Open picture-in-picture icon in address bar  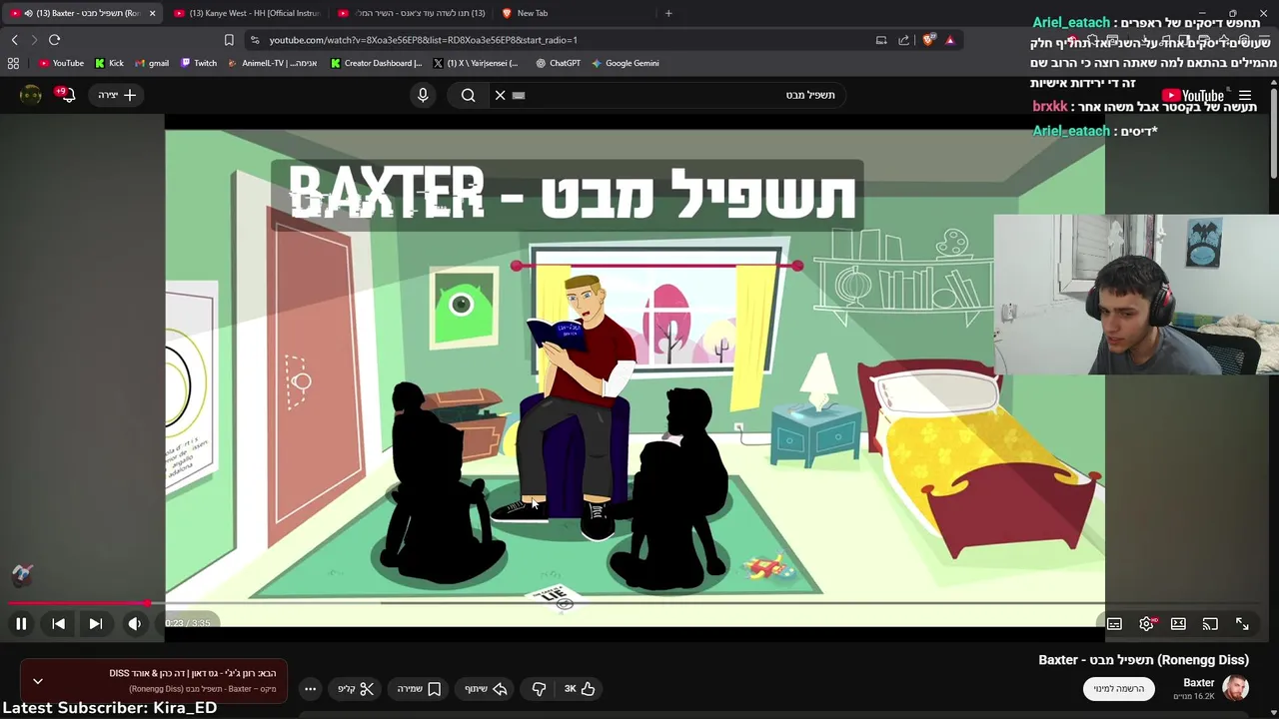coord(881,40)
